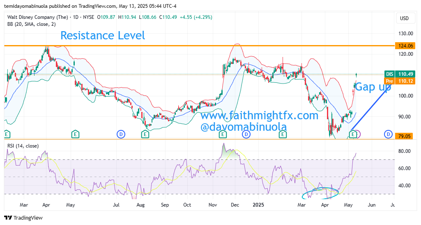Screen dimensions: 421x225
Task: Click the earnings E marker above Nov
Action: click(x=223, y=134)
